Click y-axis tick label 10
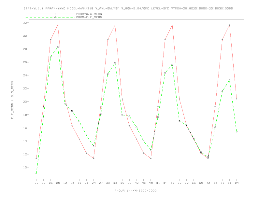Viewport: 258px width, 199px height. click(x=25, y=167)
